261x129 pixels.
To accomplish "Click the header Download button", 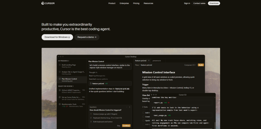I will pos(214,3).
